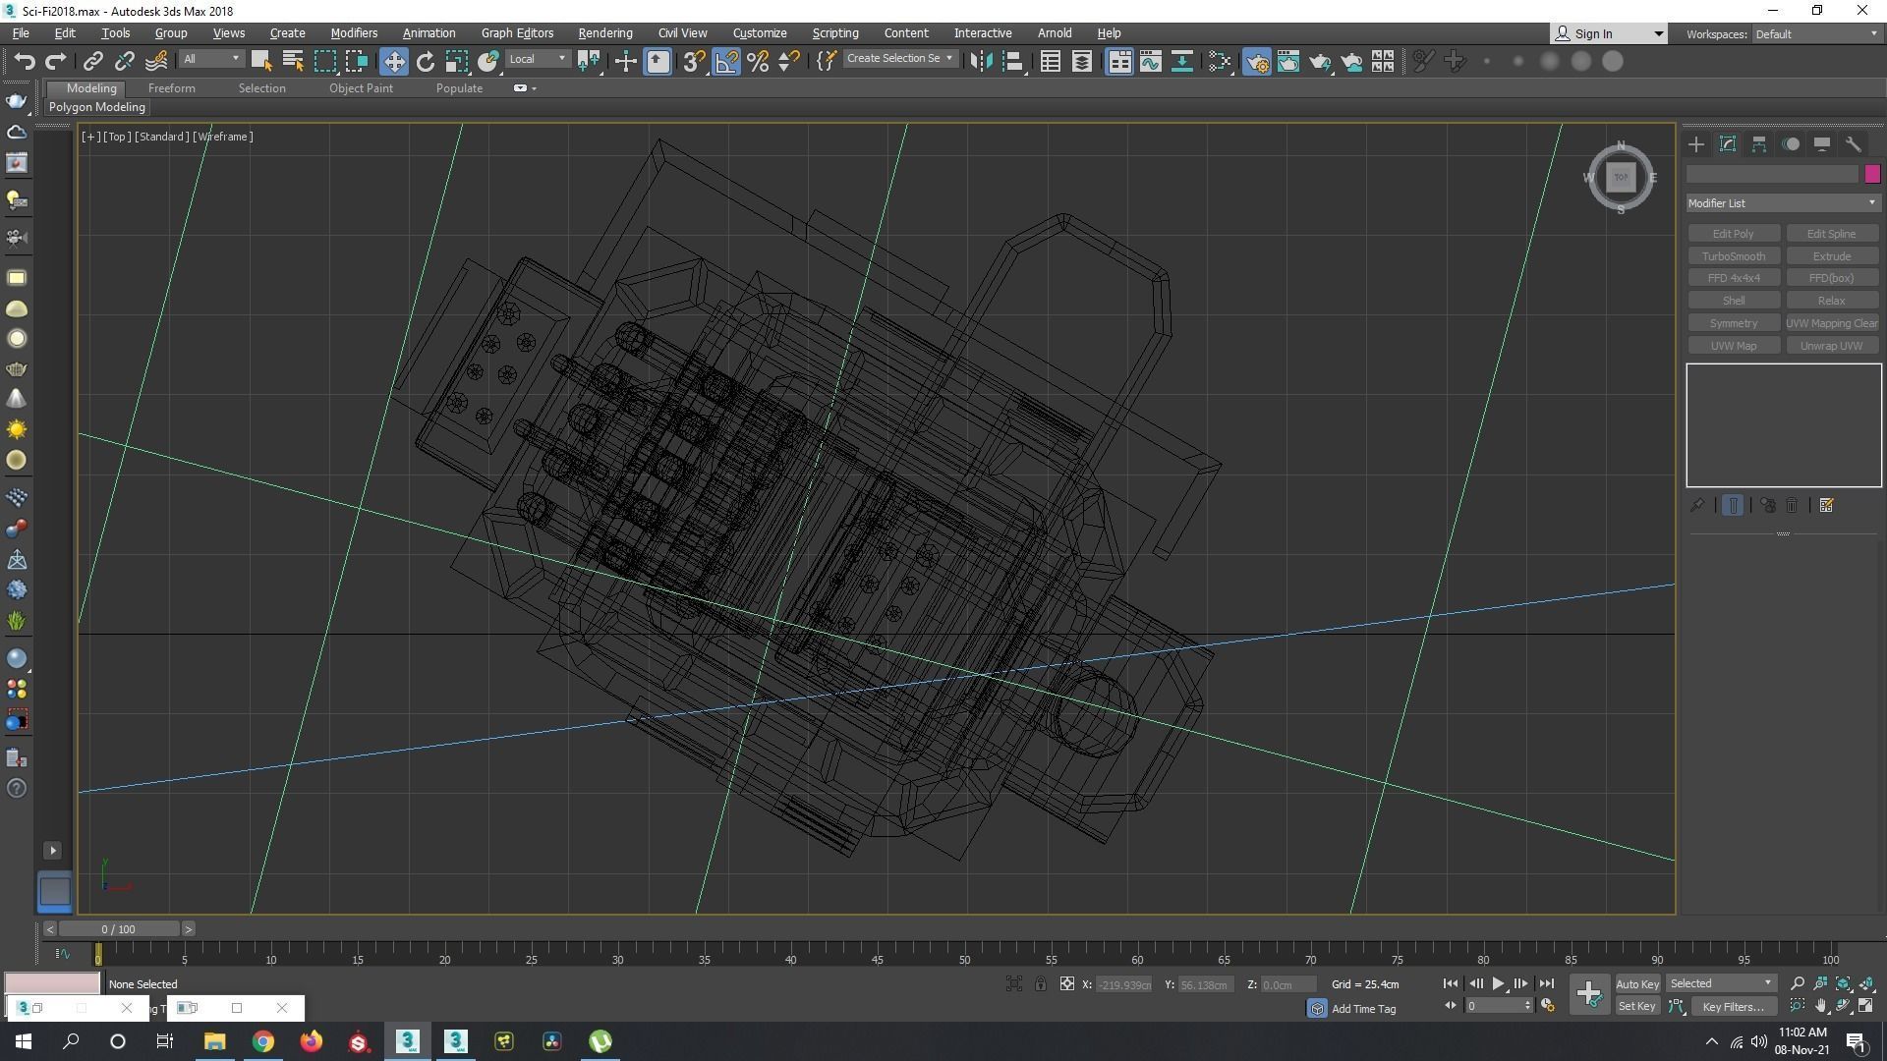The image size is (1887, 1061).
Task: Expand the Sign In dropdown arrow
Action: [x=1658, y=34]
